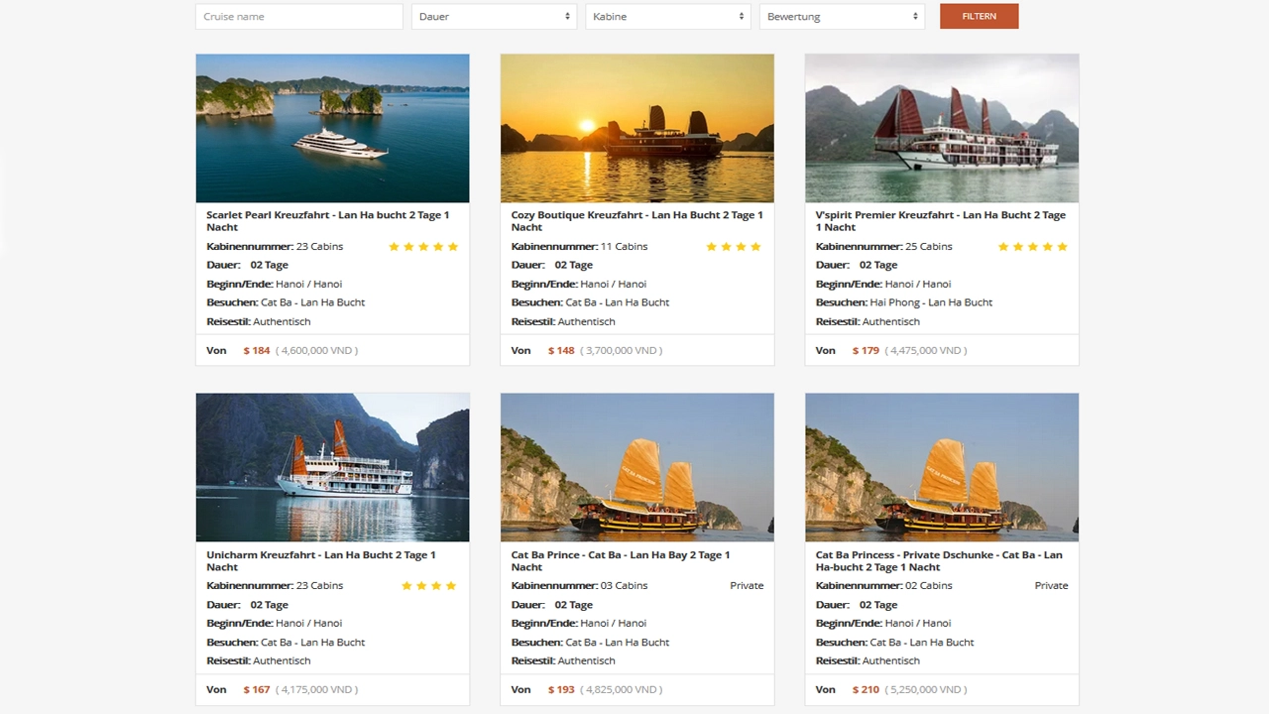
Task: Open Cat Ba Princess private junk details
Action: coord(939,560)
